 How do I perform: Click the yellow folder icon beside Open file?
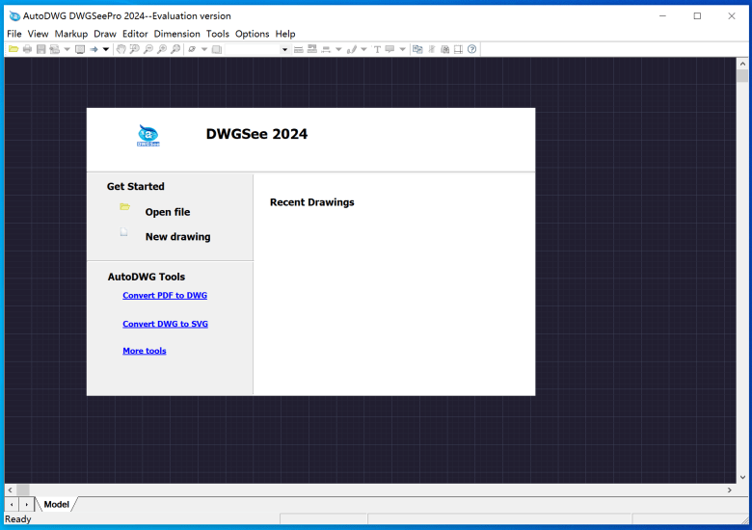(x=124, y=206)
